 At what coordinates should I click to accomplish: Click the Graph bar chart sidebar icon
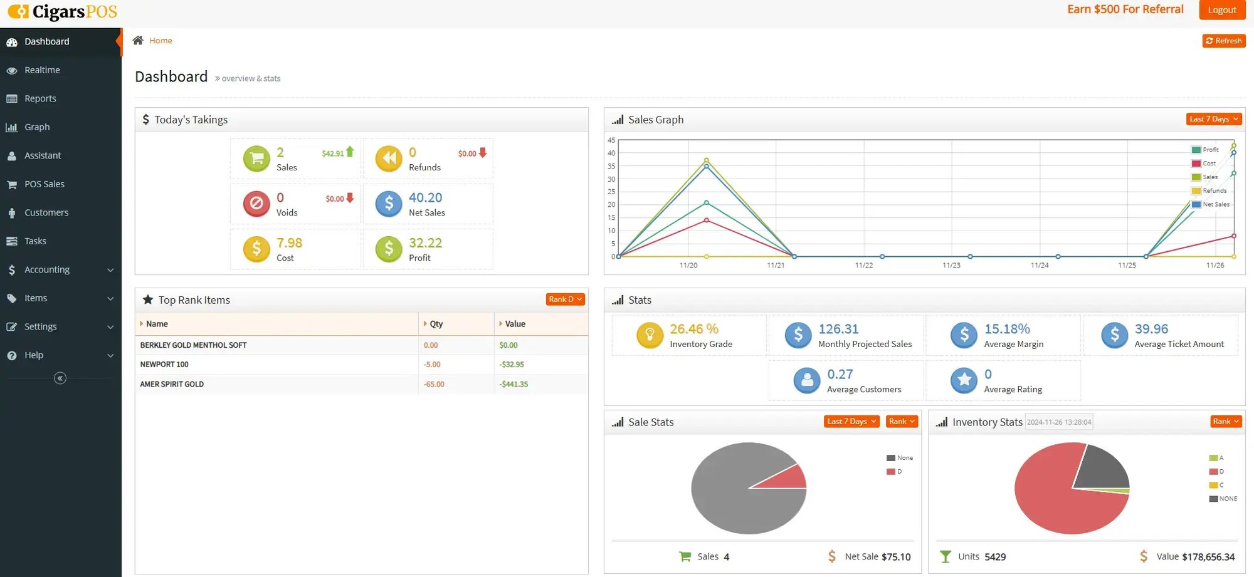point(11,127)
